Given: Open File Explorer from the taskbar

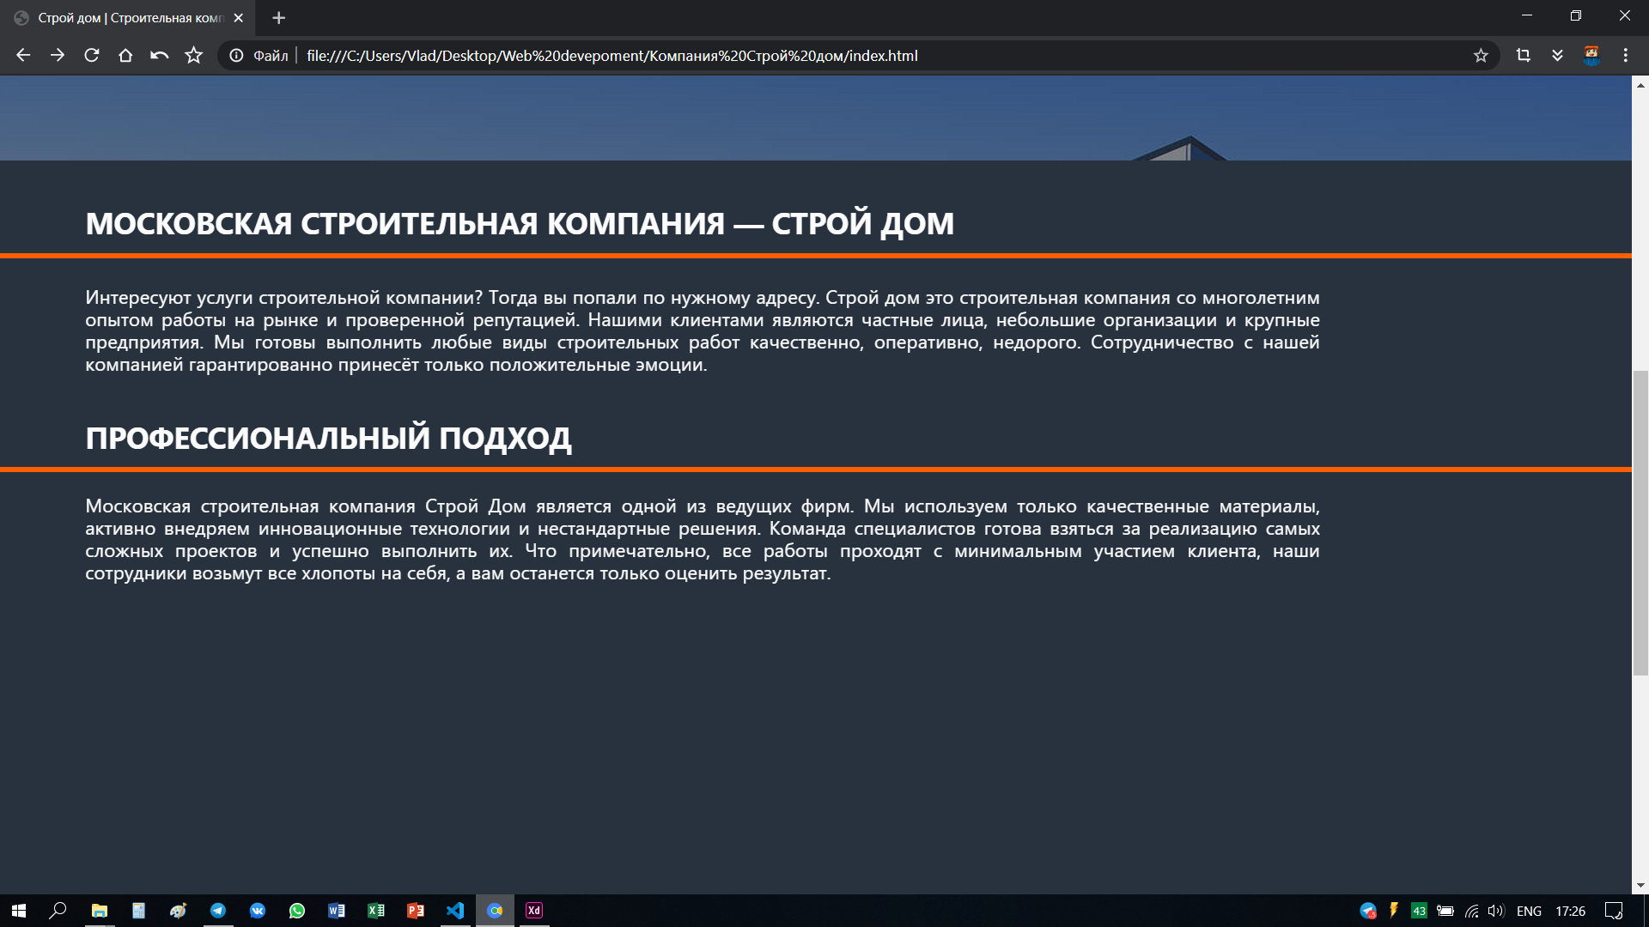Looking at the screenshot, I should click(x=100, y=911).
